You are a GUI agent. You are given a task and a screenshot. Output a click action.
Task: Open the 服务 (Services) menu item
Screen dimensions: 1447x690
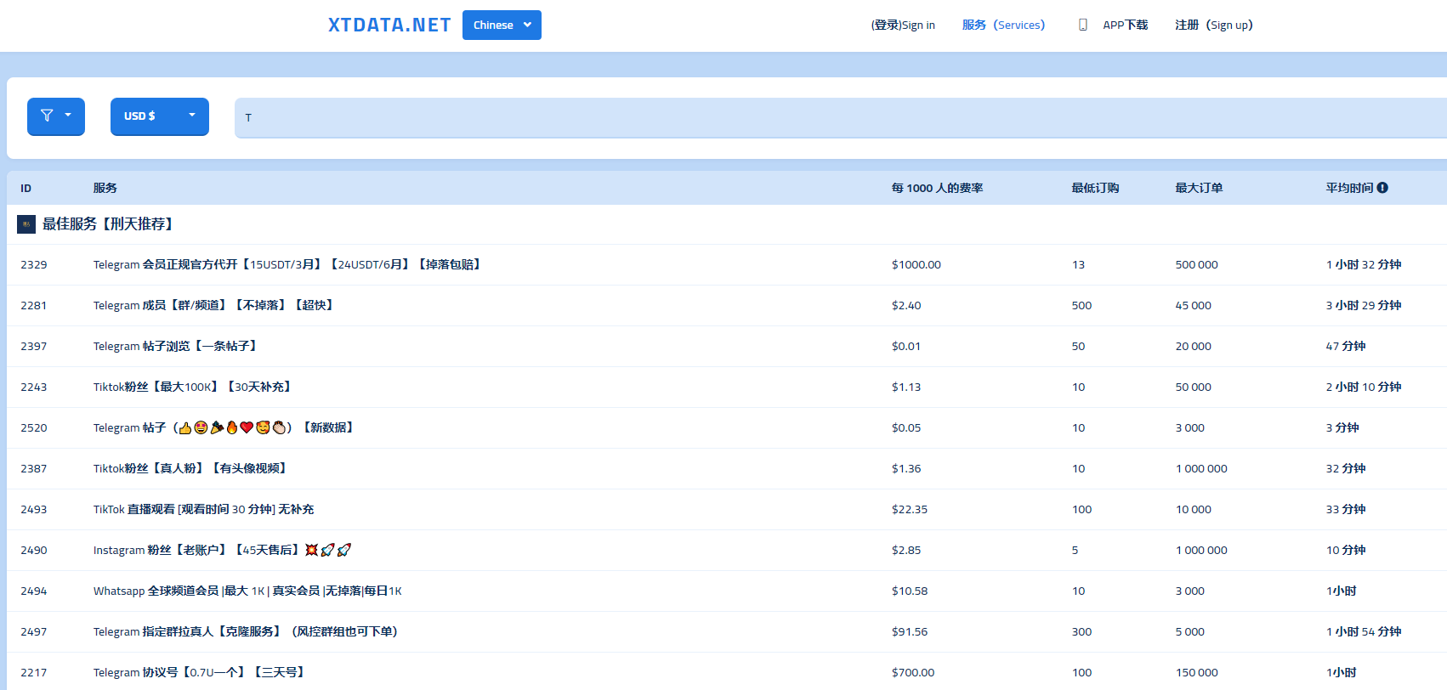(x=1003, y=25)
